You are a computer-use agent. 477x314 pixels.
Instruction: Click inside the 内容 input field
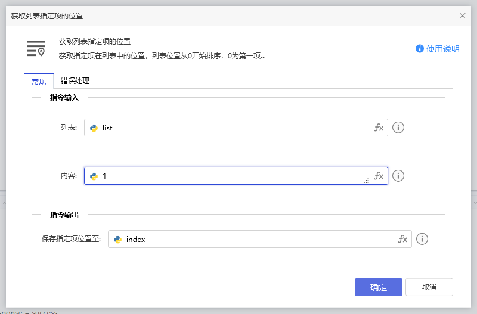(233, 176)
